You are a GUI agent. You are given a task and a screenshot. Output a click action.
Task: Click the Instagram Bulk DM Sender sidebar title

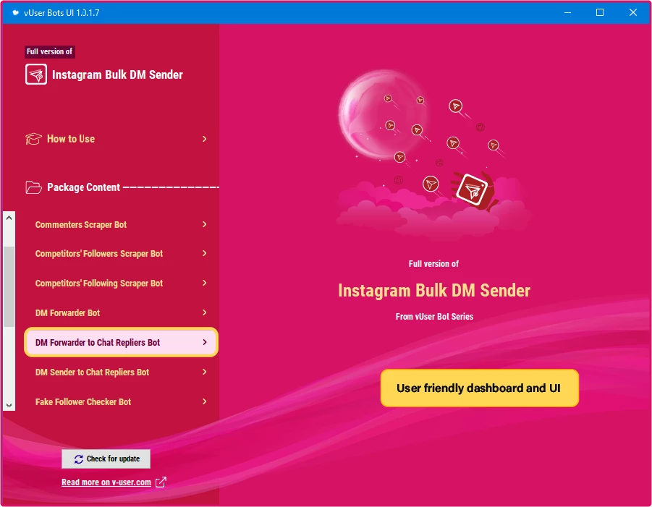[117, 74]
